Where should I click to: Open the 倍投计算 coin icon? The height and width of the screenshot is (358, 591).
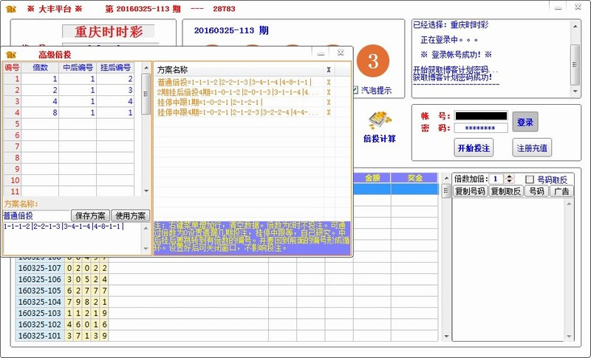[380, 120]
